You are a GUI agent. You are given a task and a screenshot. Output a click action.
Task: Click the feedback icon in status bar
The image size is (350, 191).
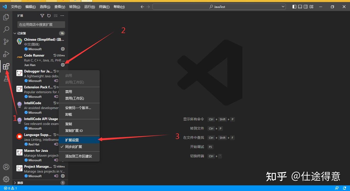[337, 188]
